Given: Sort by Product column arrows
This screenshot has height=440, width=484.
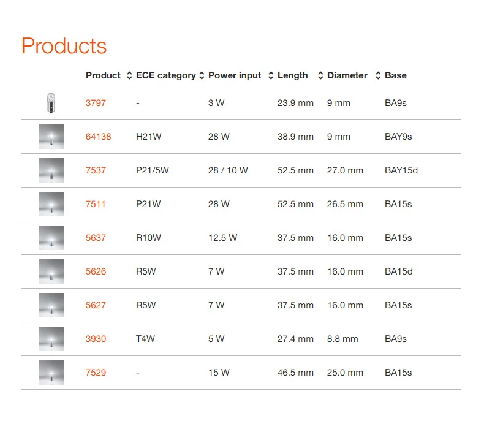Looking at the screenshot, I should tap(130, 75).
